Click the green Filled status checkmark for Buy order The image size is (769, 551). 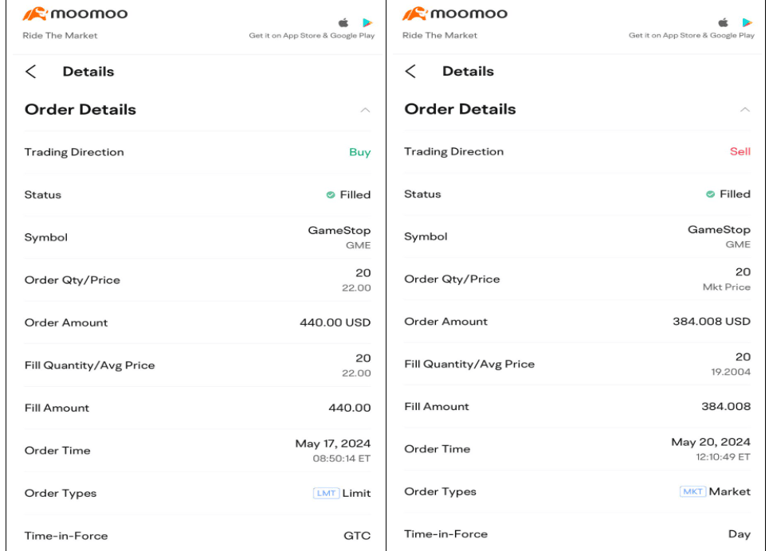330,195
